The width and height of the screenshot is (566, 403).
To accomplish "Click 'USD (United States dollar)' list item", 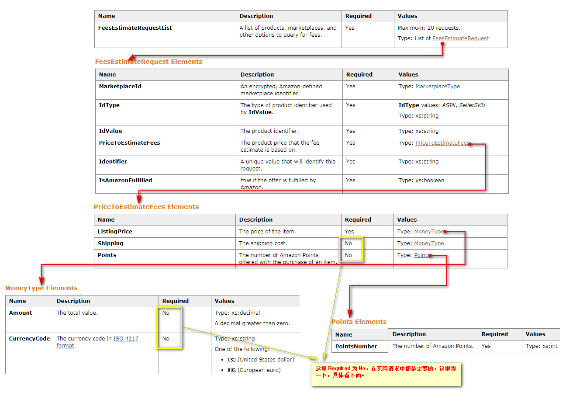I will click(x=261, y=360).
